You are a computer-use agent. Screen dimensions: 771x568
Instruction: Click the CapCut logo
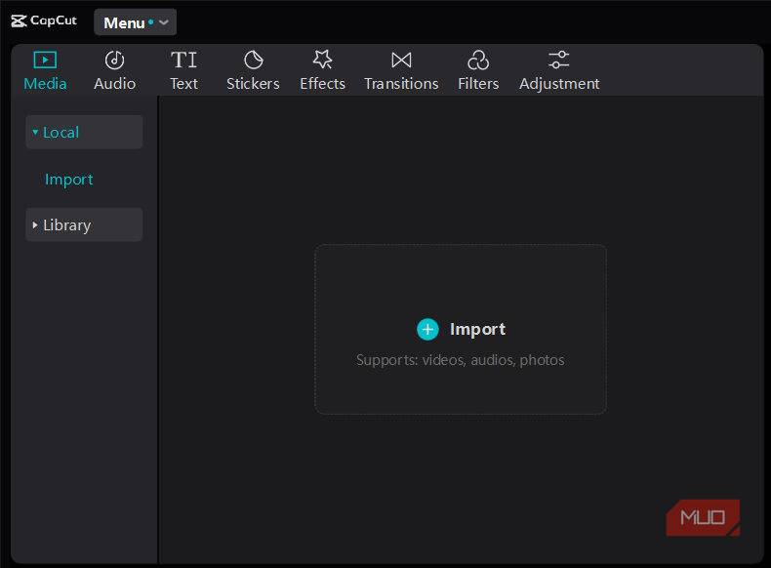44,20
